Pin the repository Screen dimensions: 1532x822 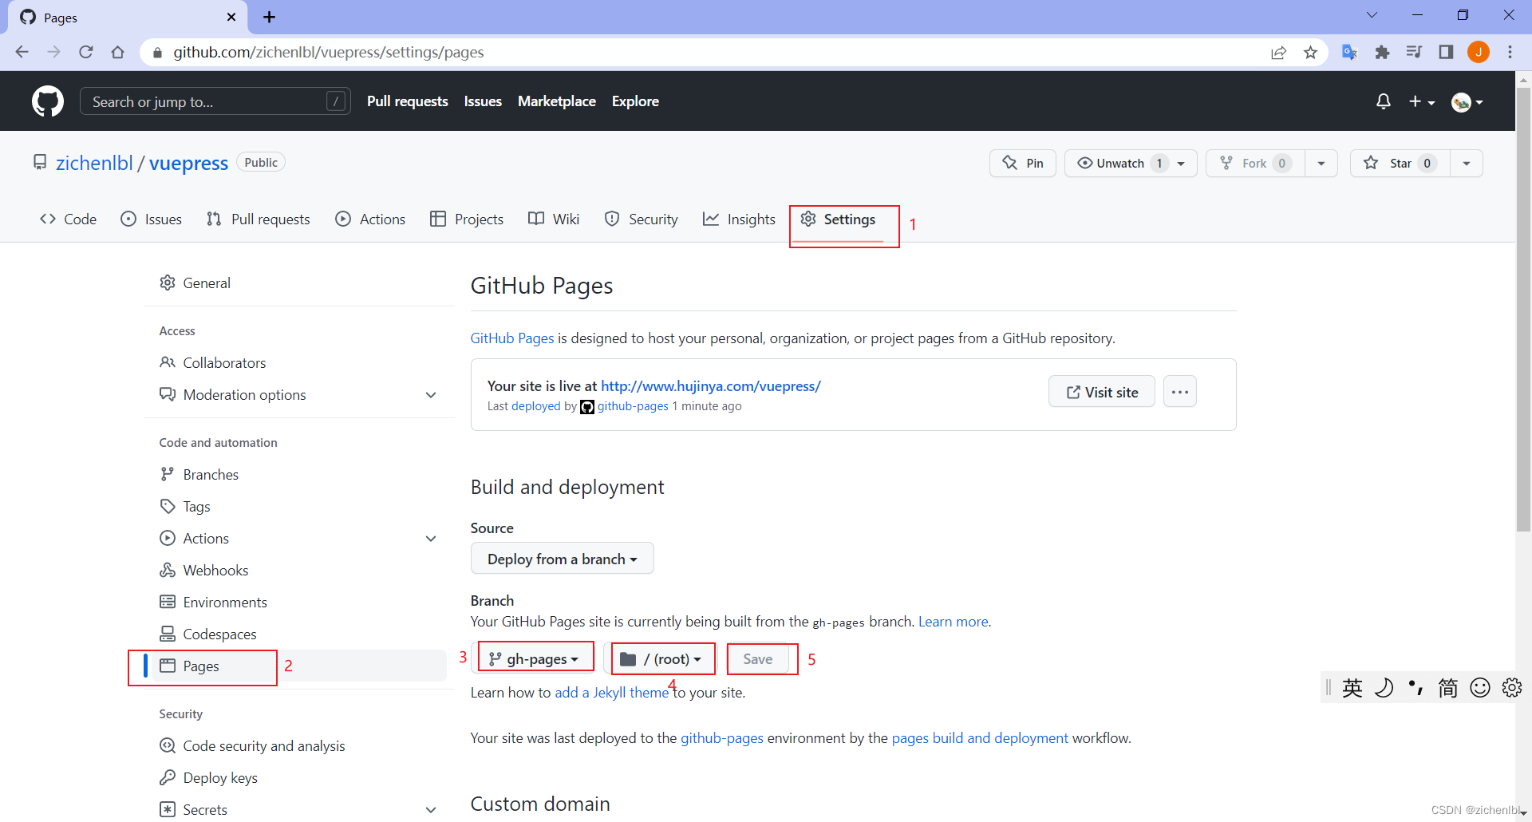1023,163
